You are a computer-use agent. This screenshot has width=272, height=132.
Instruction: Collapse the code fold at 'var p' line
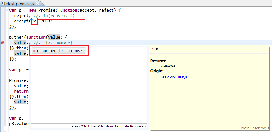7,10
